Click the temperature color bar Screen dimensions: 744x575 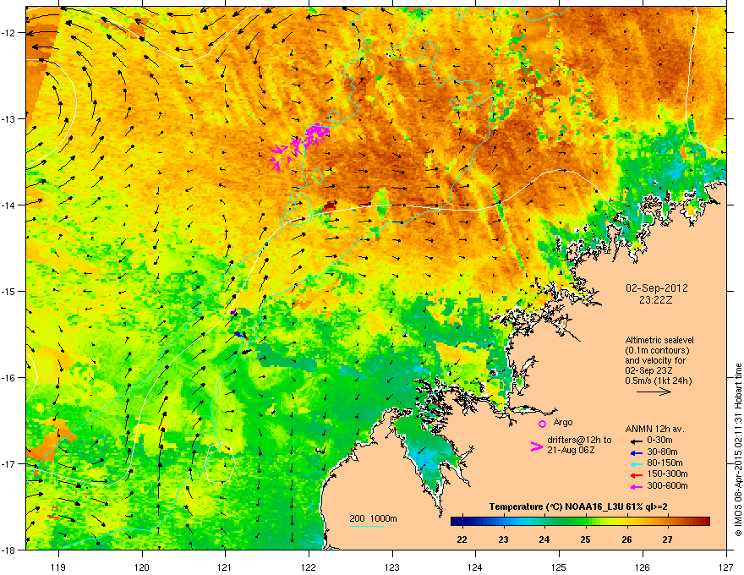(580, 522)
